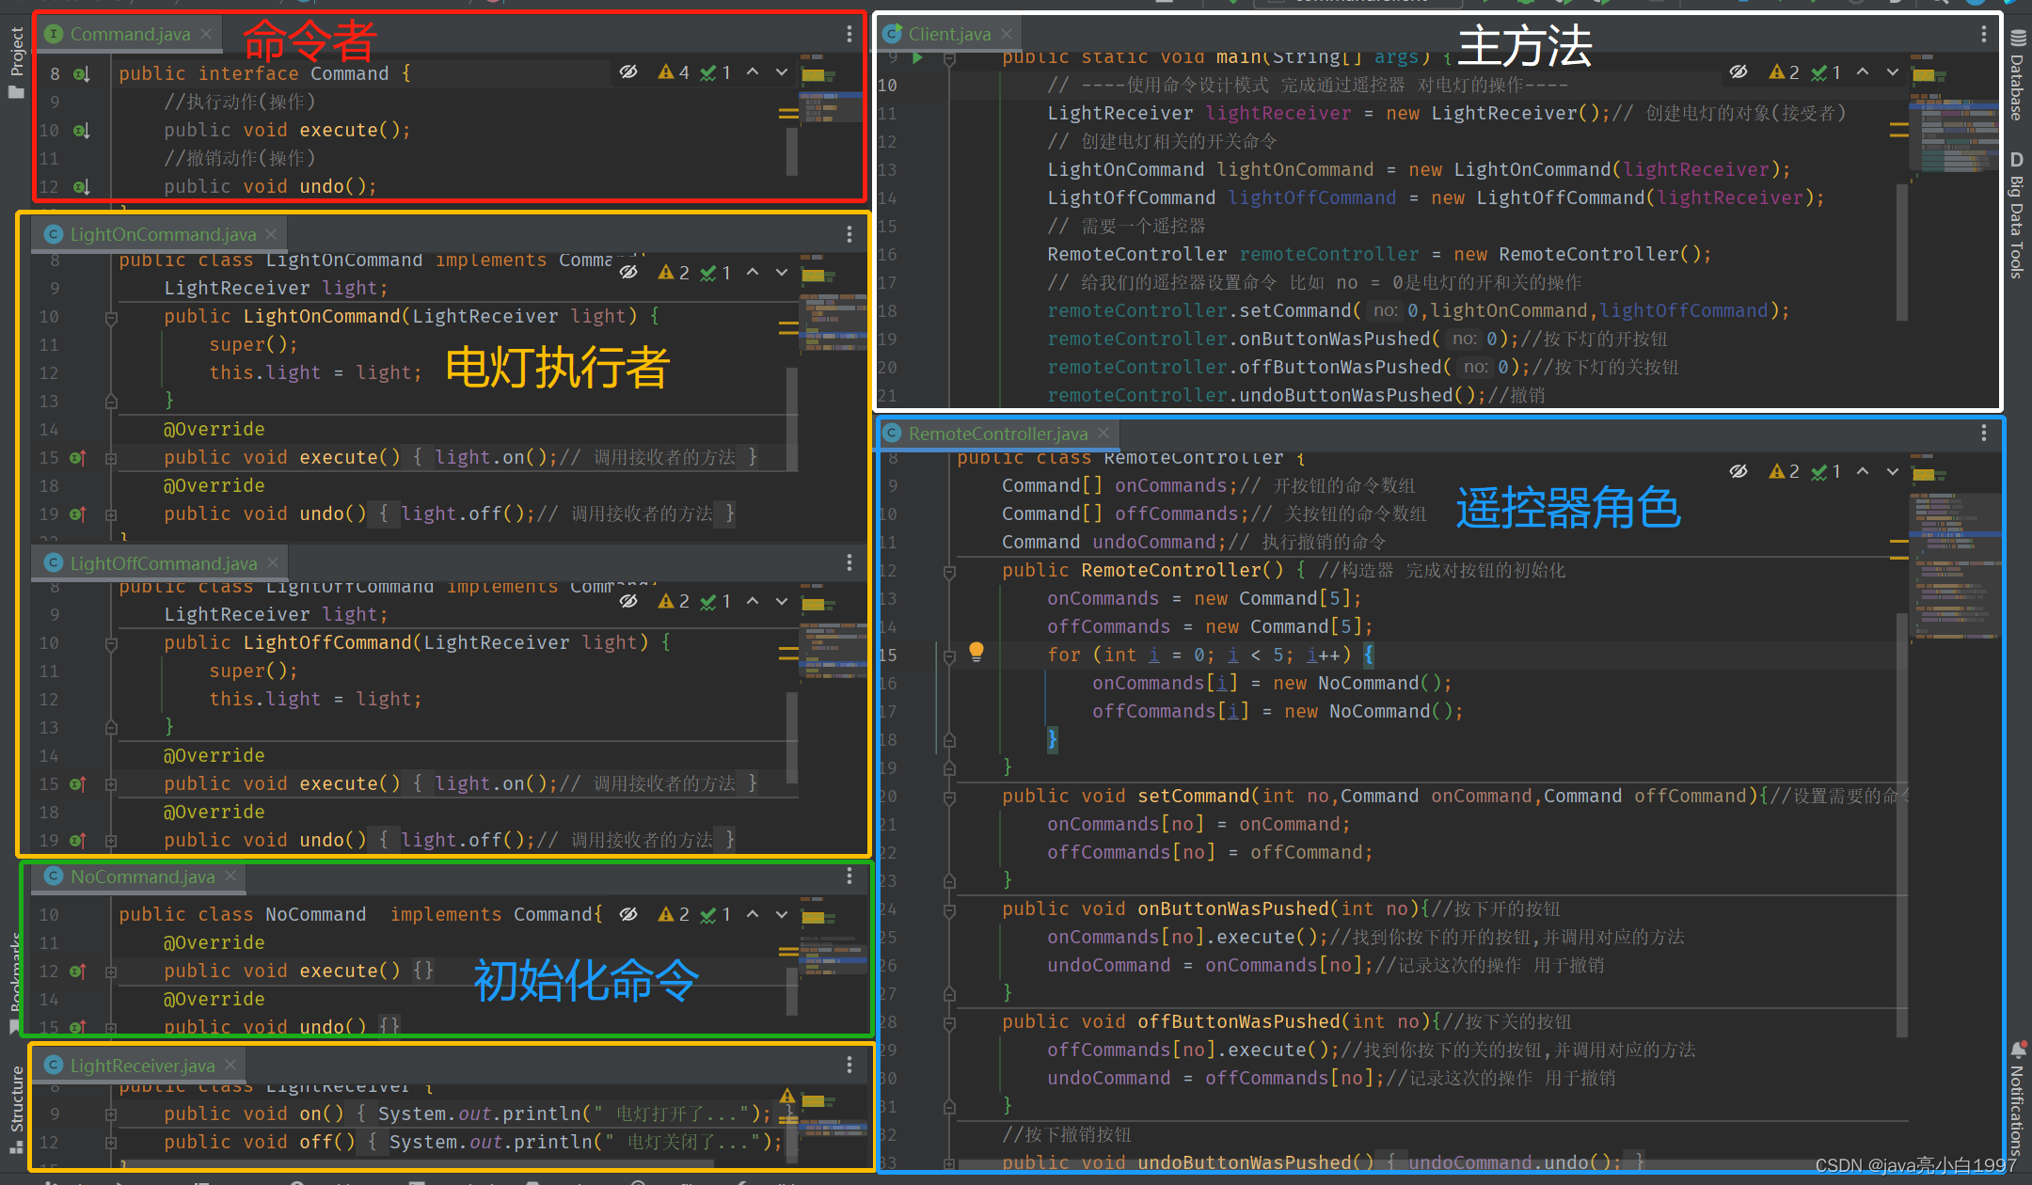
Task: Go to next highlighted error in RemoteController.java
Action: [x=1893, y=471]
